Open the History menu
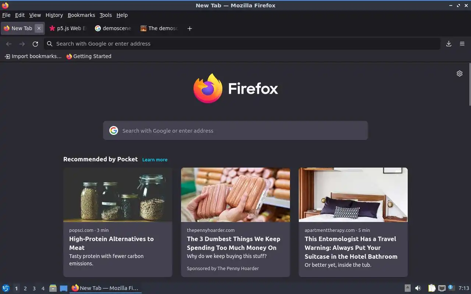The image size is (471, 294). 54,15
